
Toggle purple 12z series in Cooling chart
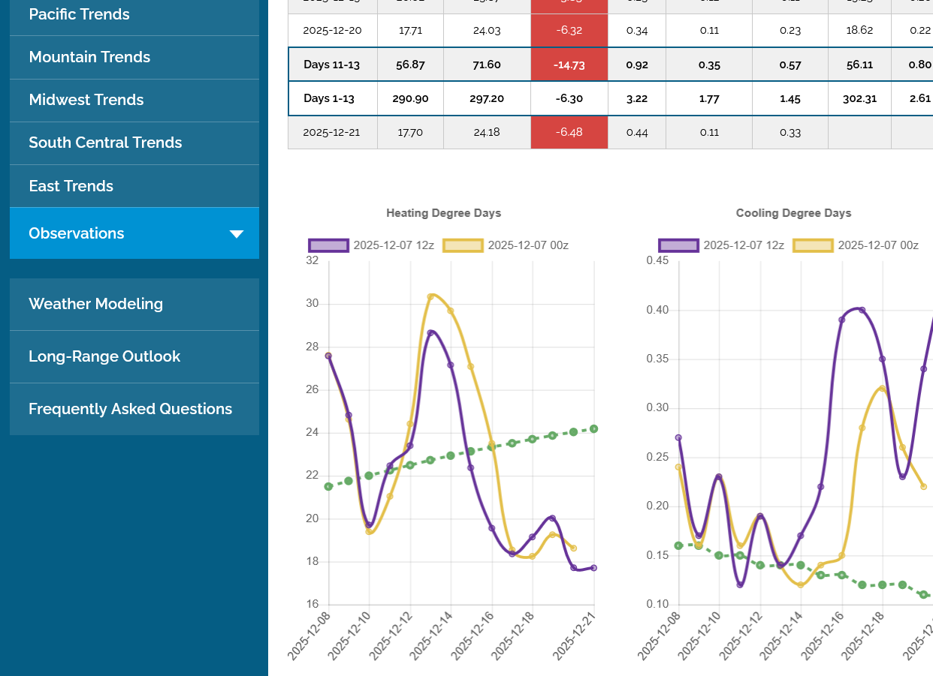pos(679,245)
